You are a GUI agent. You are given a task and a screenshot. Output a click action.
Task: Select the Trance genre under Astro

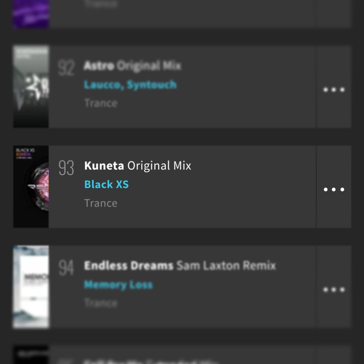[x=101, y=103]
